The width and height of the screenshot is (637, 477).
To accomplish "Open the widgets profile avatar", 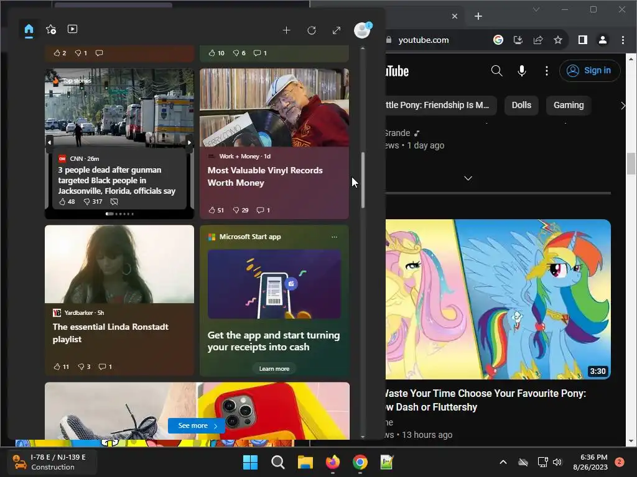I will click(x=362, y=30).
